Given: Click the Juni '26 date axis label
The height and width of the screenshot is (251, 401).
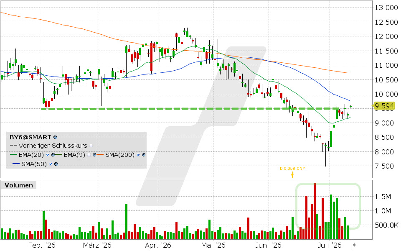Looking at the screenshot, I should [x=269, y=246].
